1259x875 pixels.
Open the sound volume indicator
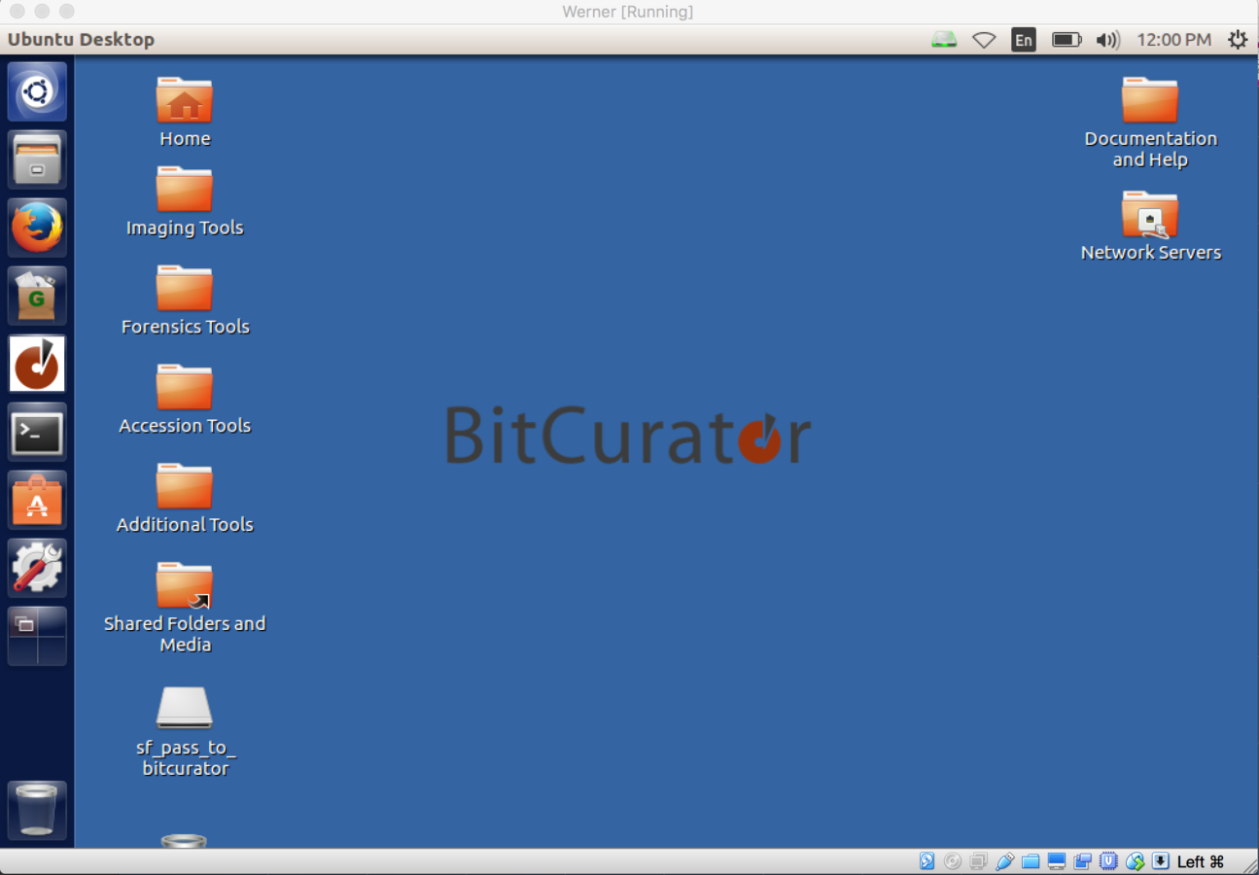click(x=1107, y=40)
